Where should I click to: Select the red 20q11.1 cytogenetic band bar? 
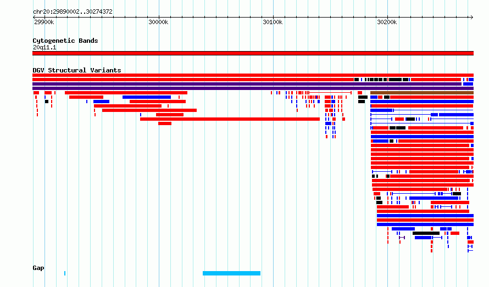point(253,53)
